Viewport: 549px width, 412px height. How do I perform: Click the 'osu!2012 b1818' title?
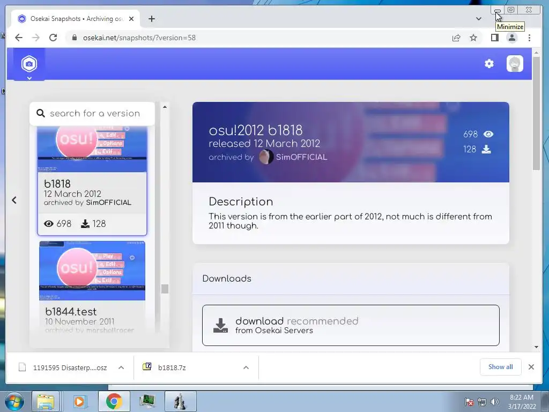click(x=256, y=130)
